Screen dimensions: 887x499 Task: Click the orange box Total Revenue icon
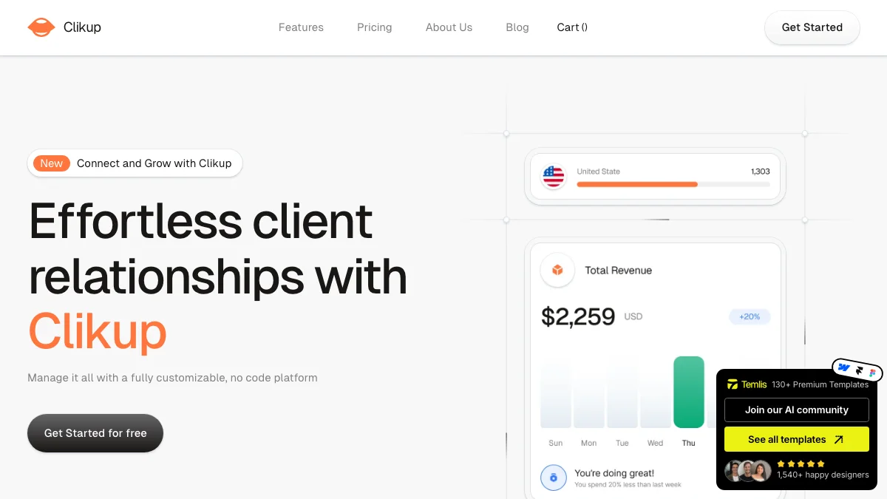click(x=557, y=271)
